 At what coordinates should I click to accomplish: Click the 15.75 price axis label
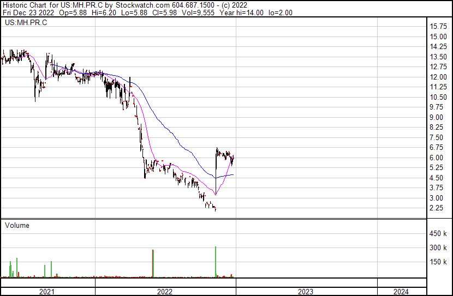click(438, 27)
